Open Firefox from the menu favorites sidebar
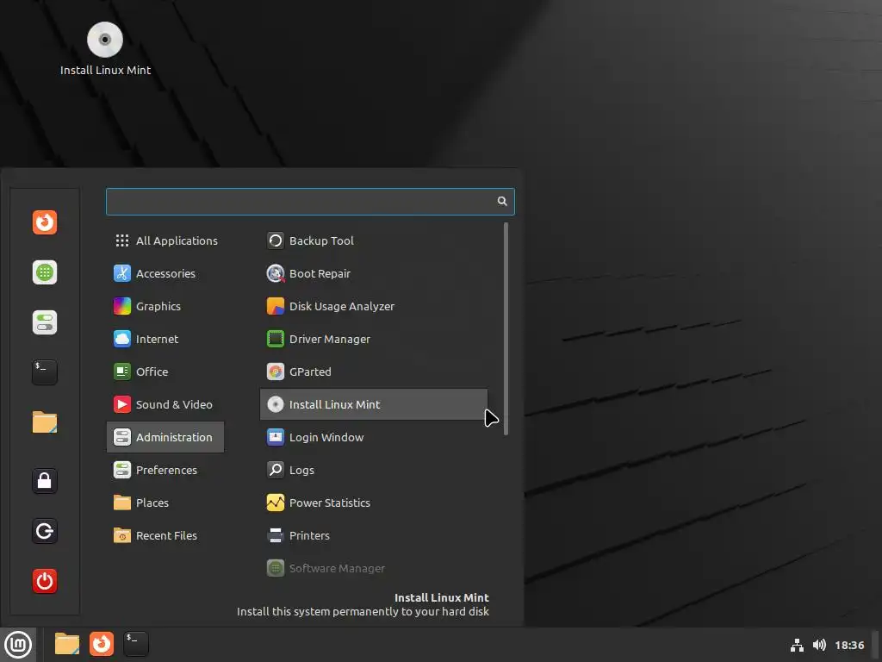The width and height of the screenshot is (882, 662). point(45,222)
